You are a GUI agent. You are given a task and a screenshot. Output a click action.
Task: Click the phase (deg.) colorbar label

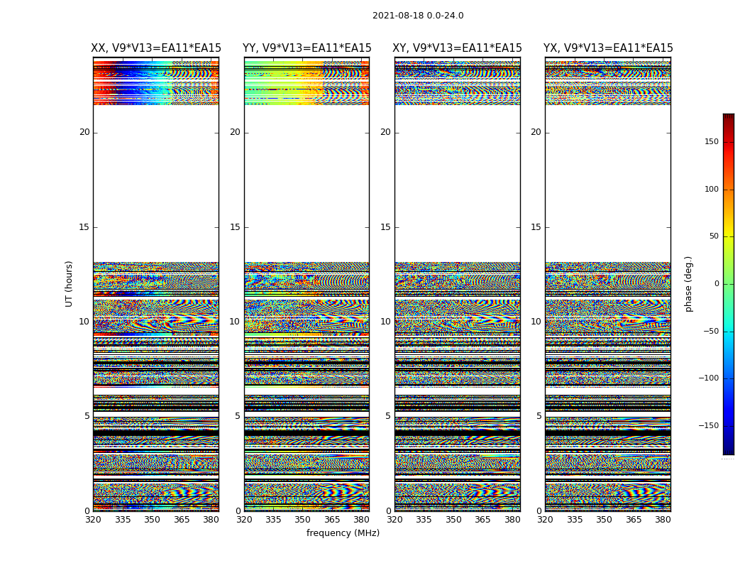tap(688, 284)
